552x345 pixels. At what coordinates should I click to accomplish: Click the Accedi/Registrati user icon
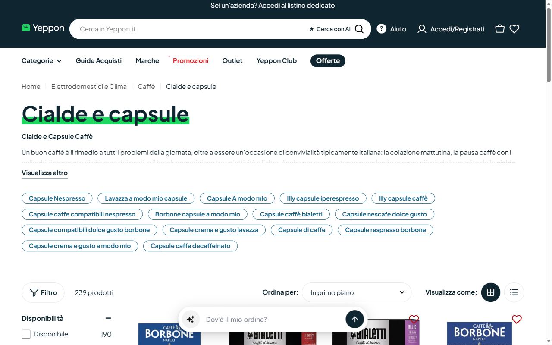(422, 29)
